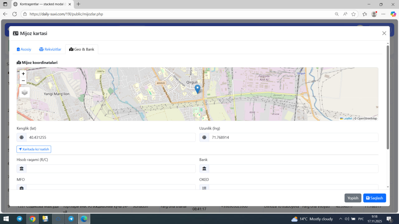Open the Rekvizitlar tab
The width and height of the screenshot is (399, 224).
(x=50, y=49)
